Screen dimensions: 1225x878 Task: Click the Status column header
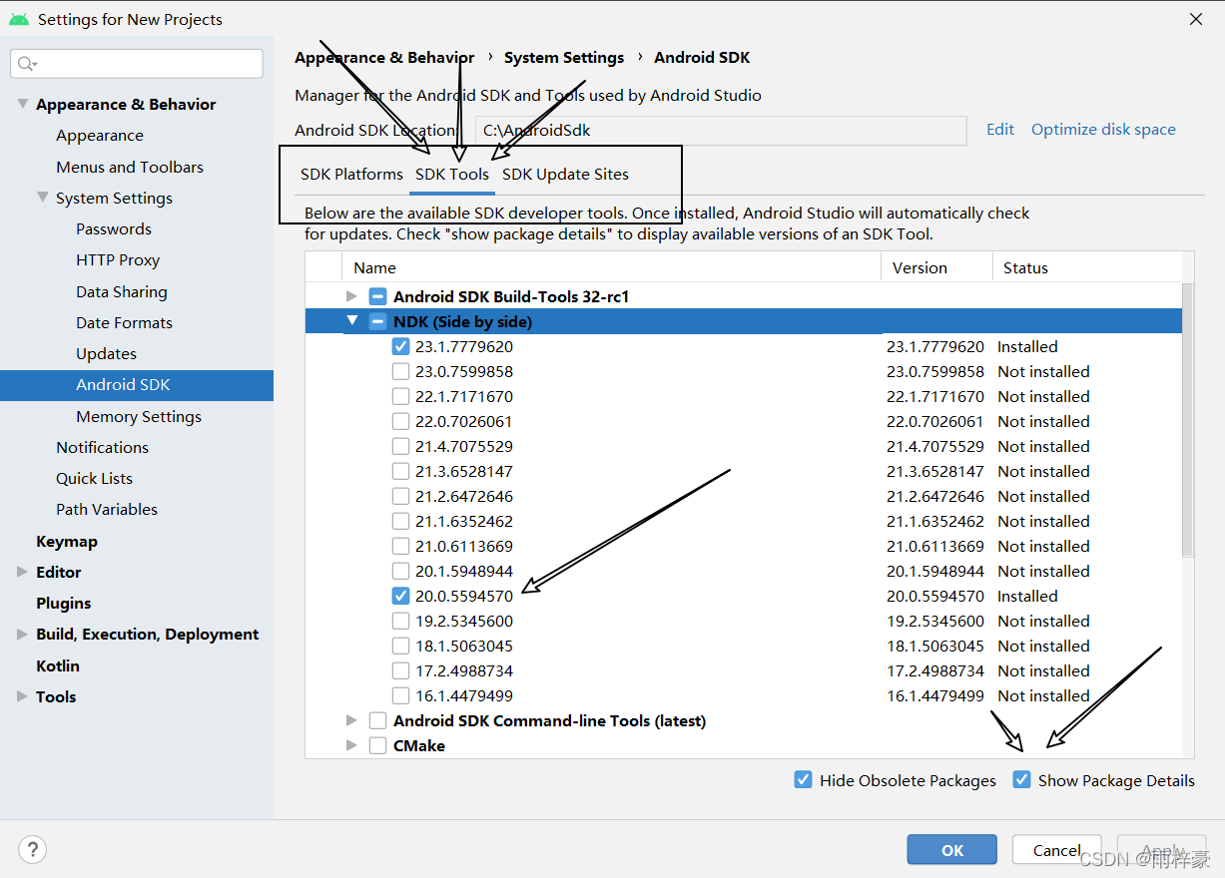[x=1086, y=267]
